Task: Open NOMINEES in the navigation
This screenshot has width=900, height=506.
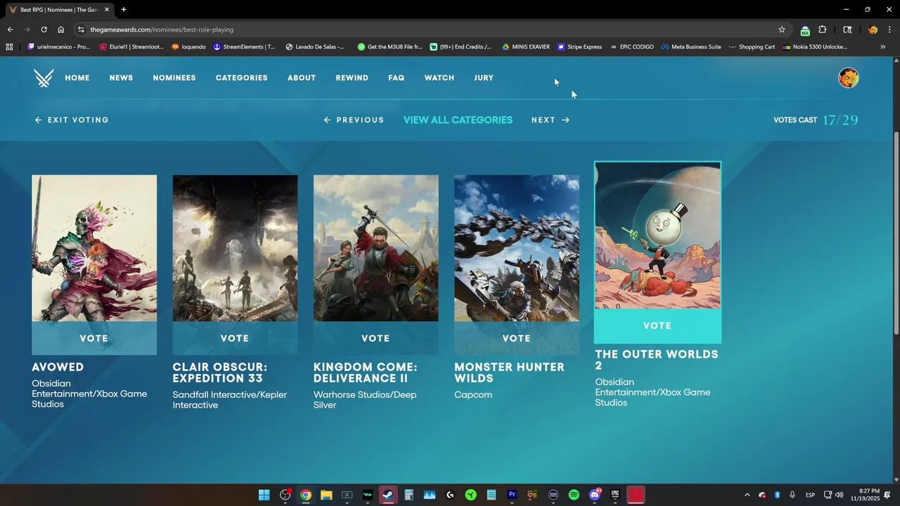Action: (174, 78)
